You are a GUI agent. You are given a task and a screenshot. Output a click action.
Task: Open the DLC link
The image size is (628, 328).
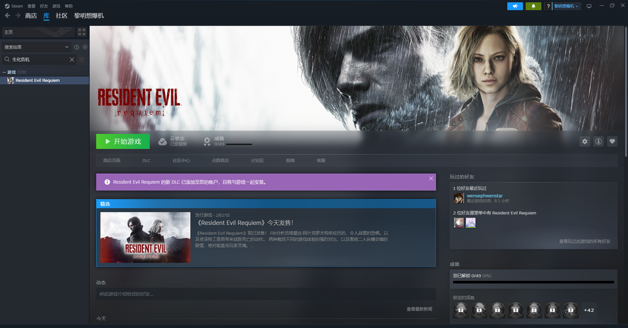pyautogui.click(x=147, y=161)
